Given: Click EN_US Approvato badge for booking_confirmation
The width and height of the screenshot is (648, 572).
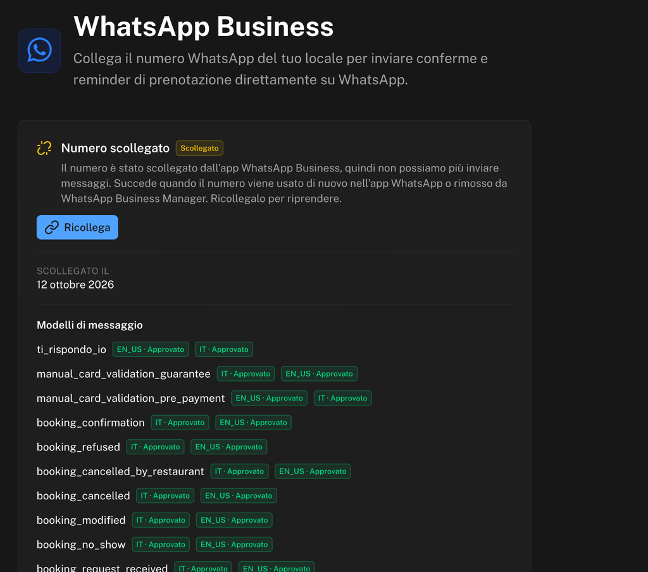Looking at the screenshot, I should point(253,423).
